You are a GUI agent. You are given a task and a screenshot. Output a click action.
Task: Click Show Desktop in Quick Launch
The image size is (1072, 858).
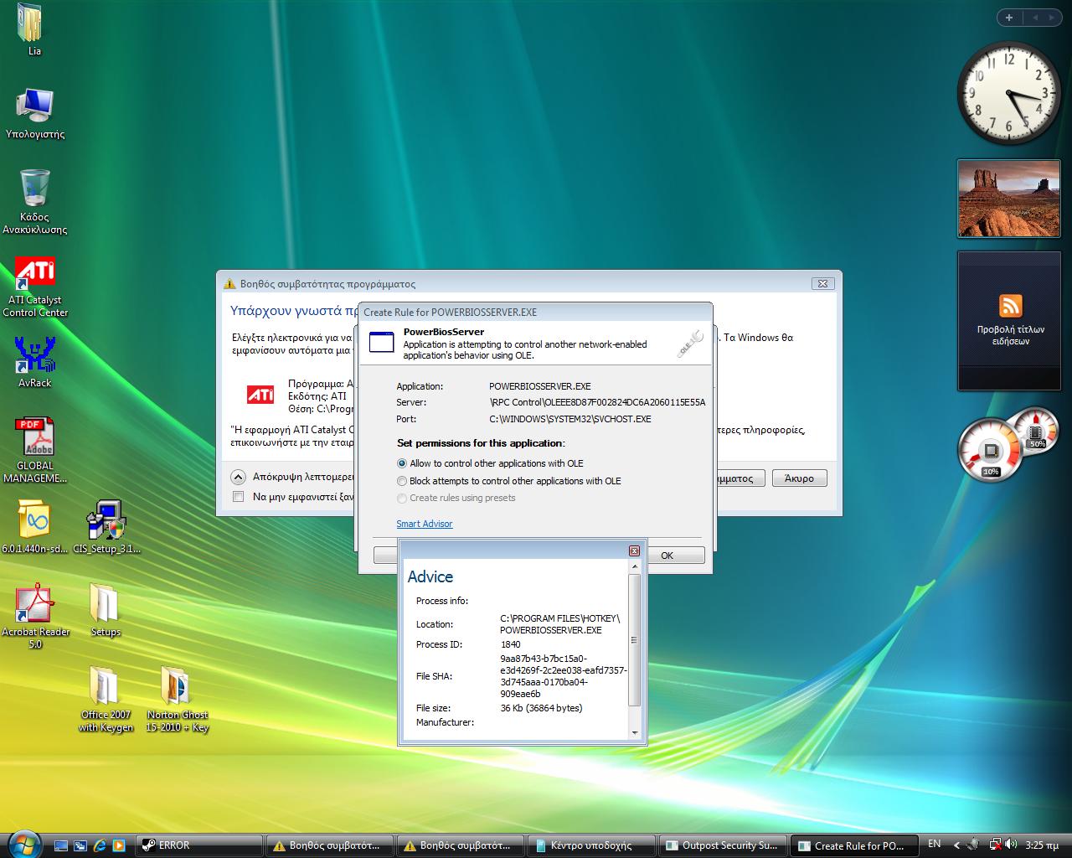click(x=61, y=845)
